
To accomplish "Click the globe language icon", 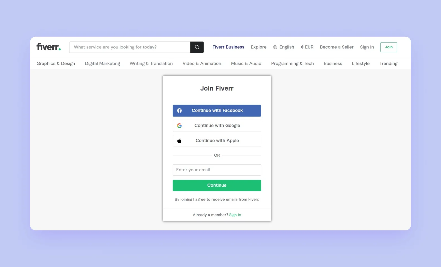I will [x=275, y=47].
